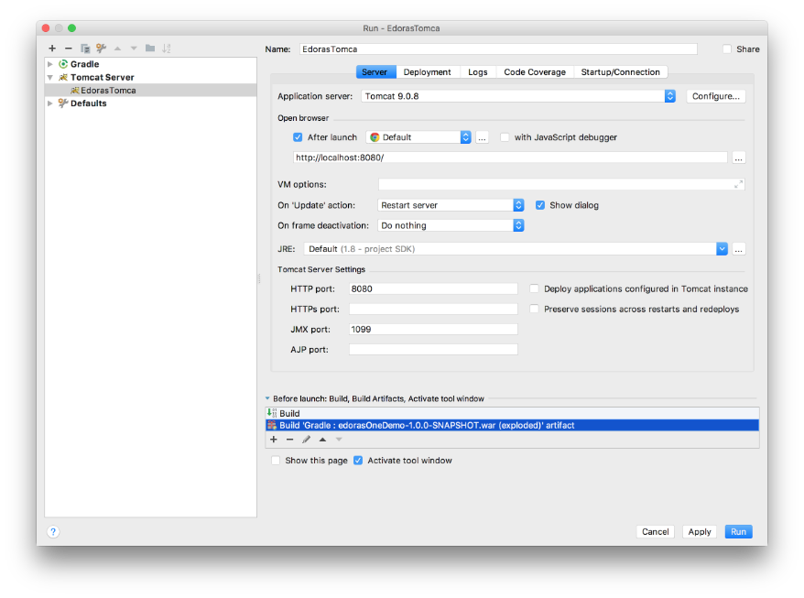Add a new run configuration with the plus icon
The image size is (804, 598).
click(52, 49)
